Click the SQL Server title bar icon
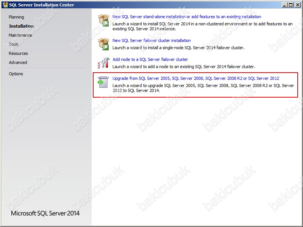 (5, 5)
